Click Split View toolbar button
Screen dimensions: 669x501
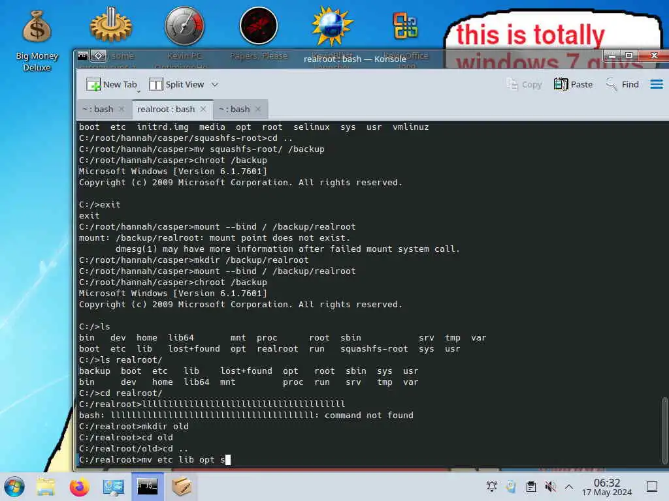[176, 84]
